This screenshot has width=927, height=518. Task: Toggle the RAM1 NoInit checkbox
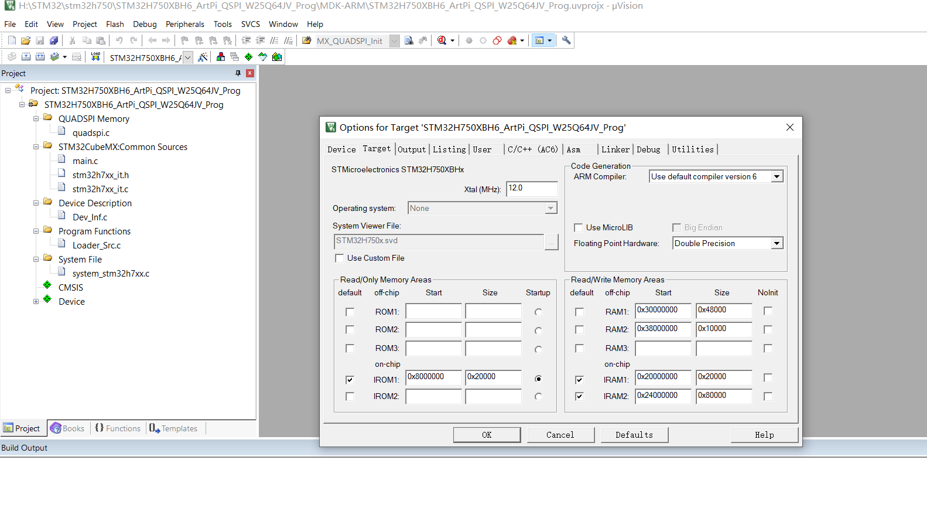click(x=768, y=311)
